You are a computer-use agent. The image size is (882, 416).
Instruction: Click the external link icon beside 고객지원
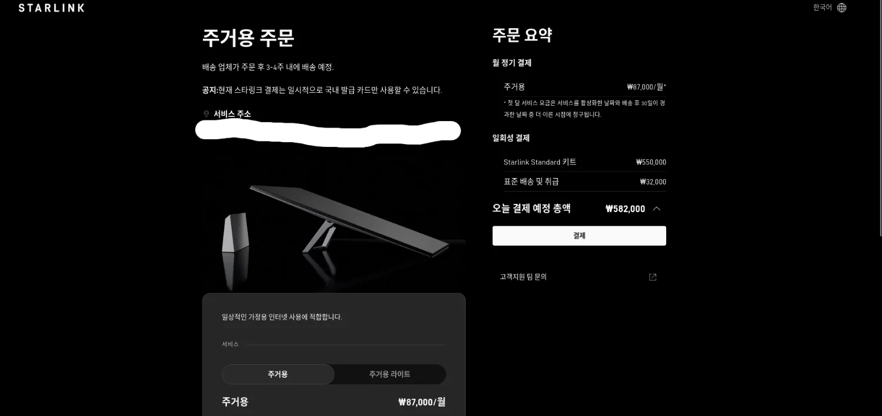click(x=653, y=277)
